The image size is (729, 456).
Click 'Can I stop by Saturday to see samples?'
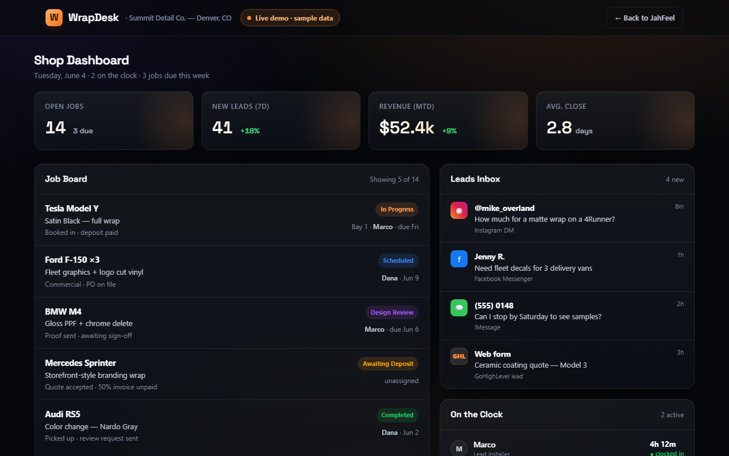point(538,317)
